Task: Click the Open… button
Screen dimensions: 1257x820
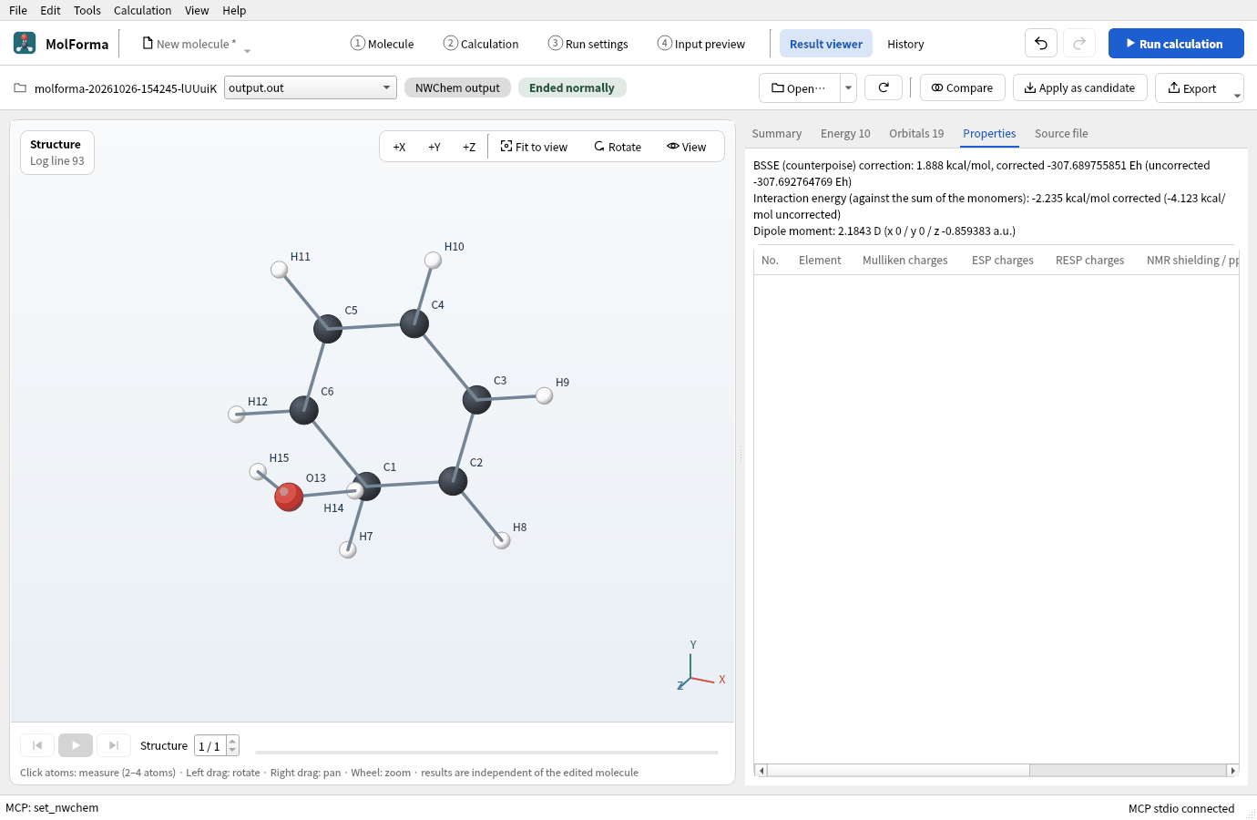Action: tap(799, 87)
